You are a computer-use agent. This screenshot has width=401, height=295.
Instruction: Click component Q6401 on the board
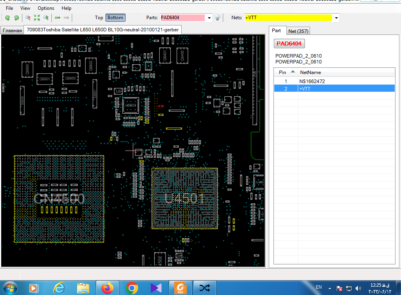click(165, 55)
